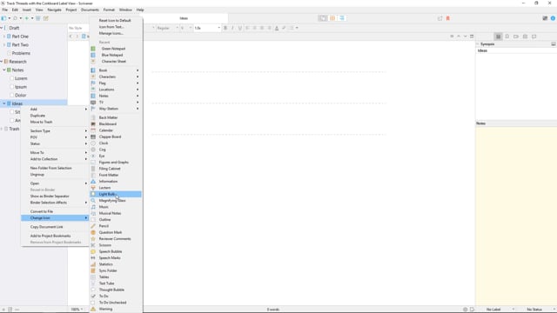This screenshot has height=313, width=557.
Task: Toggle underline formatting in format bar
Action: (x=240, y=28)
